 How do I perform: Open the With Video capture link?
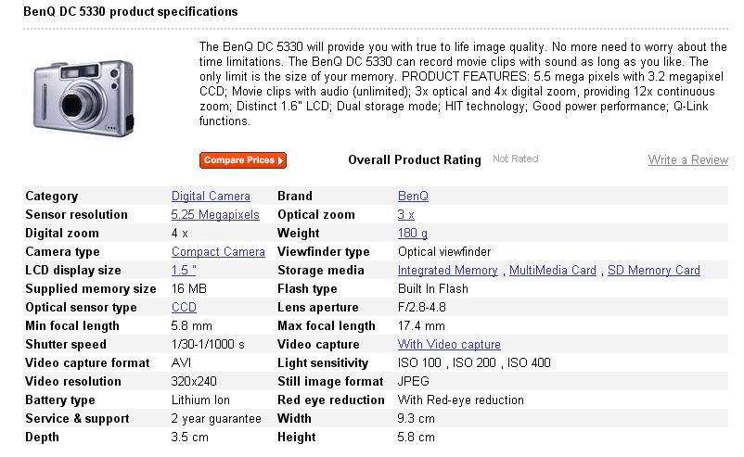[449, 345]
